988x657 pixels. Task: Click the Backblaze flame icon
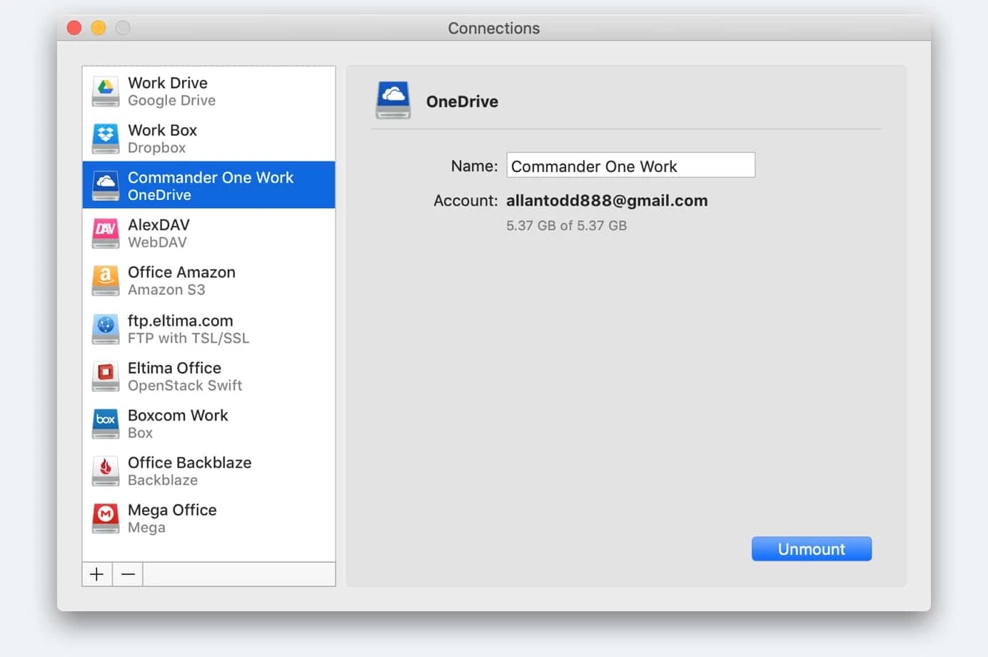[106, 471]
